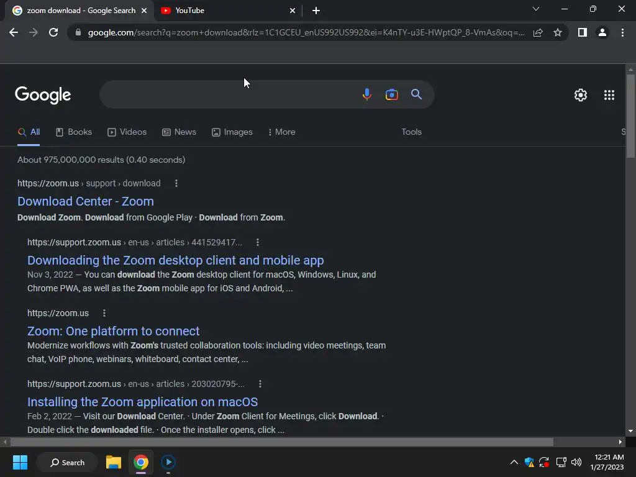Screen dimensions: 636x477
Task: Open the Chrome three-dot menu
Action: coord(622,32)
